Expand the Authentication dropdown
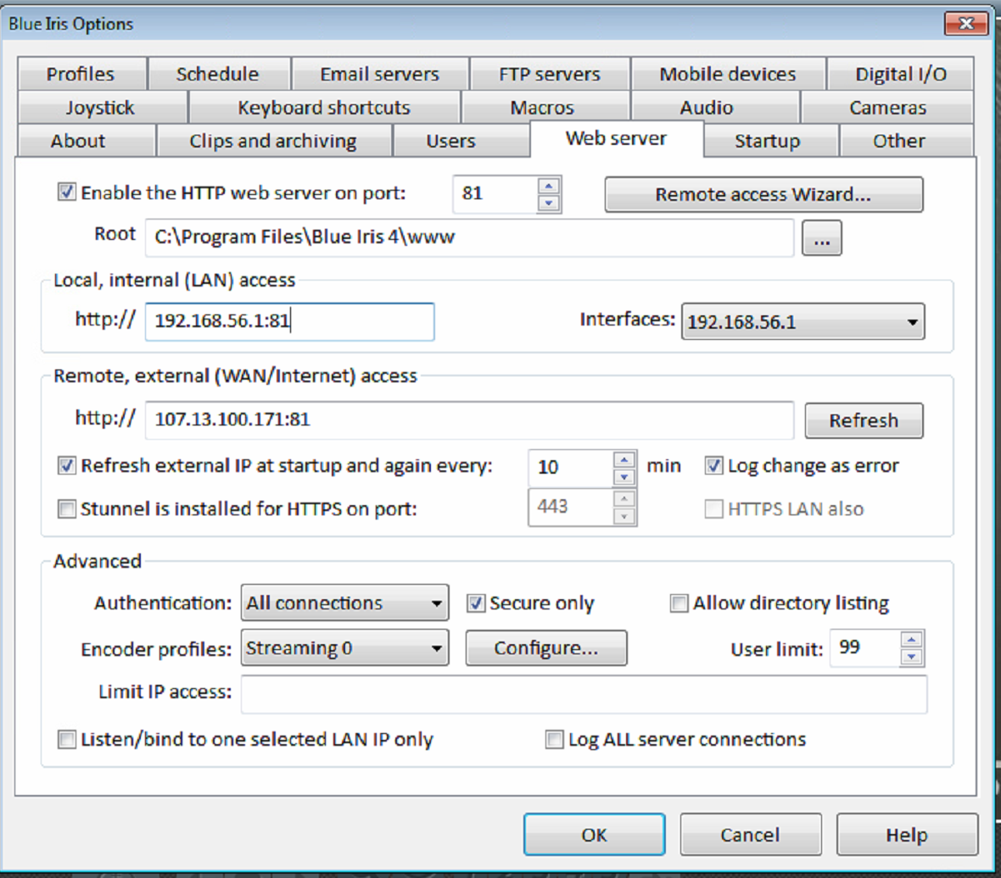1001x878 pixels. 344,603
